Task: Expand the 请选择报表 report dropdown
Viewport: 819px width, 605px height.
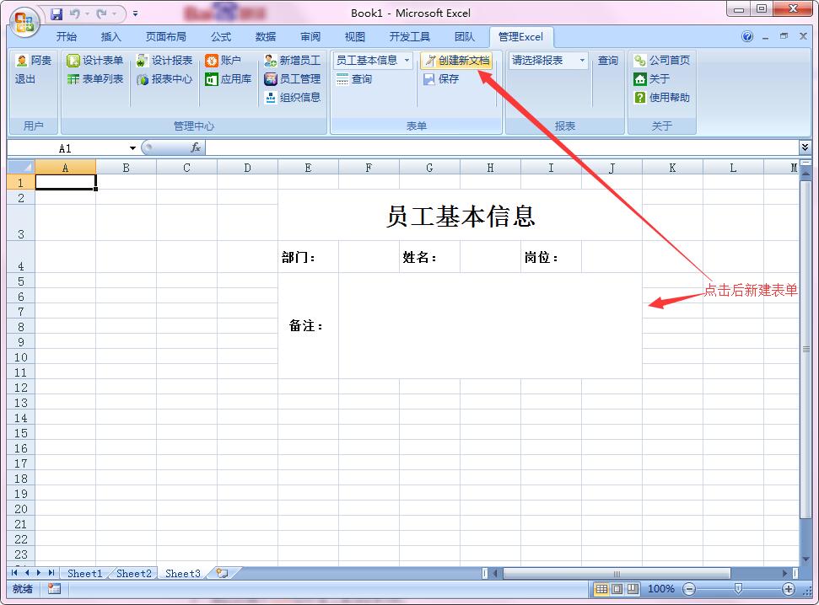Action: (582, 61)
